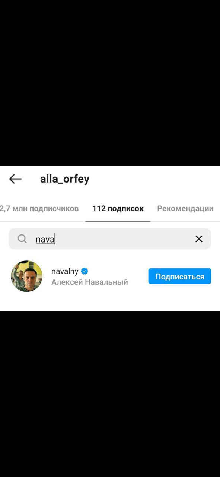Open the navalny profile picture
Screen dimensions: 220x477
coord(26,276)
